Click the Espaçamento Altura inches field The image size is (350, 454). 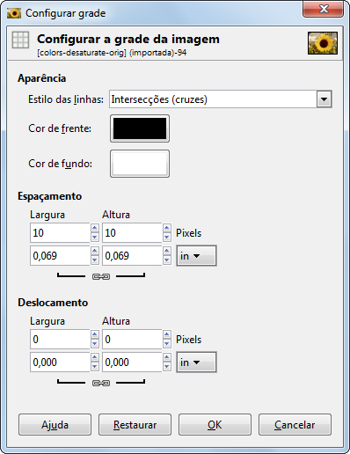tap(132, 256)
